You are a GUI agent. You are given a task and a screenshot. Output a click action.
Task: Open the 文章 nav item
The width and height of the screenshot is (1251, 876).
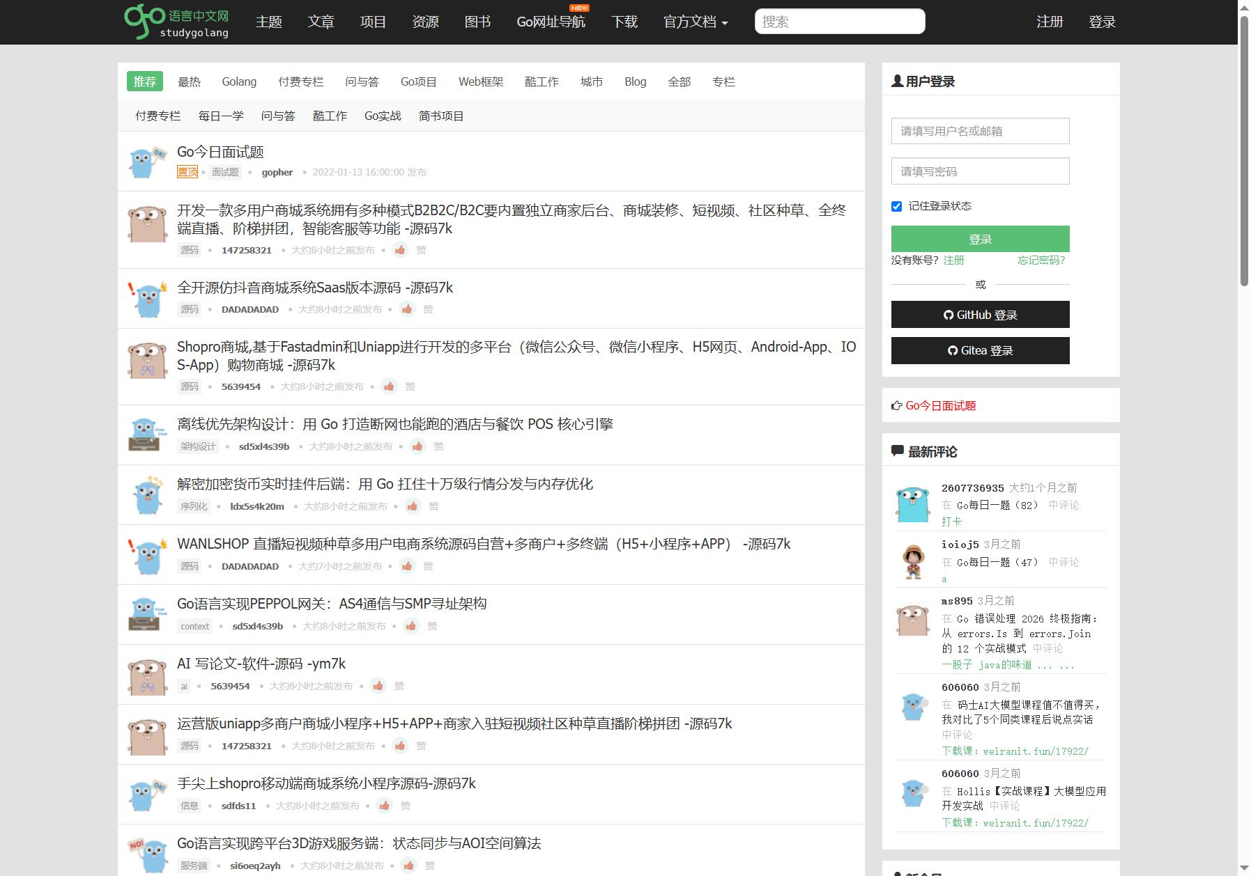tap(321, 22)
